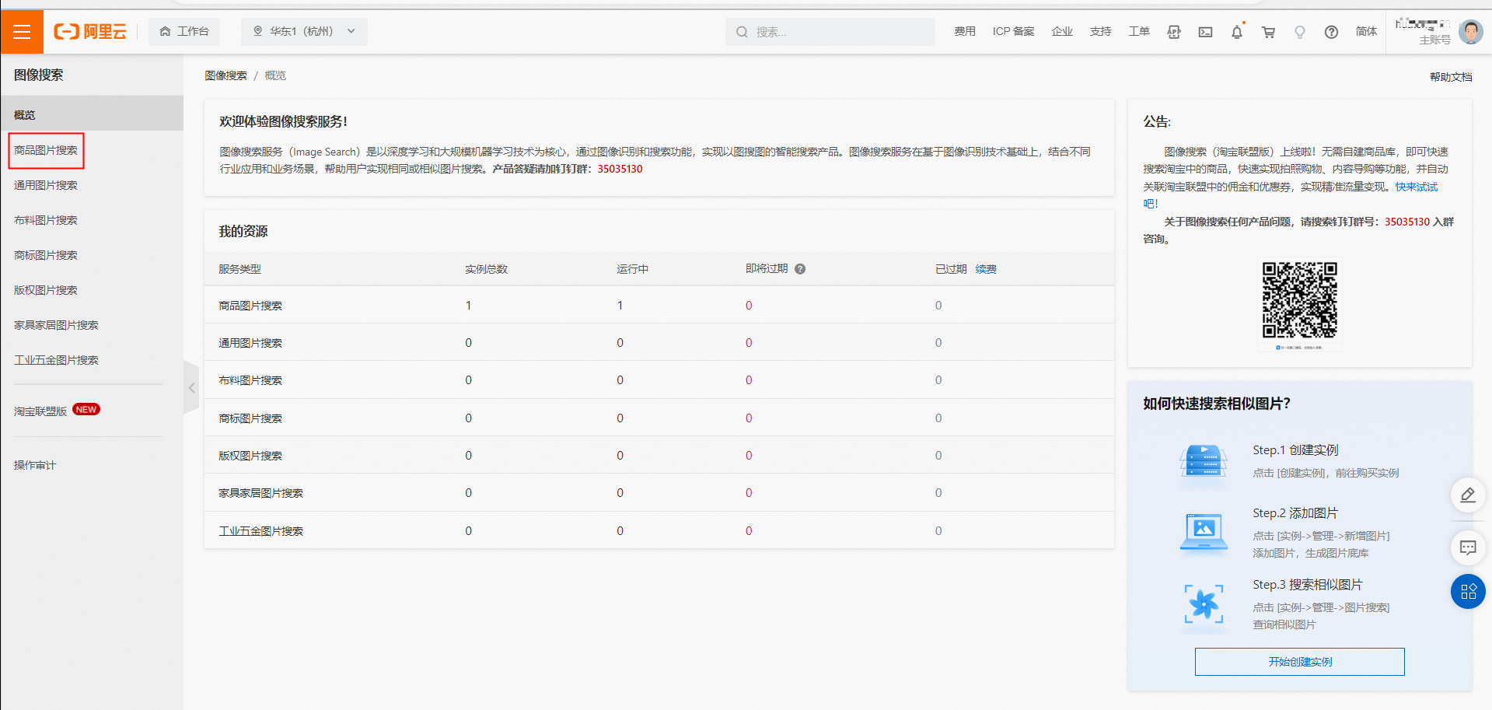Click the 续费 renew link
Screen dimensions: 1492x710
986,269
